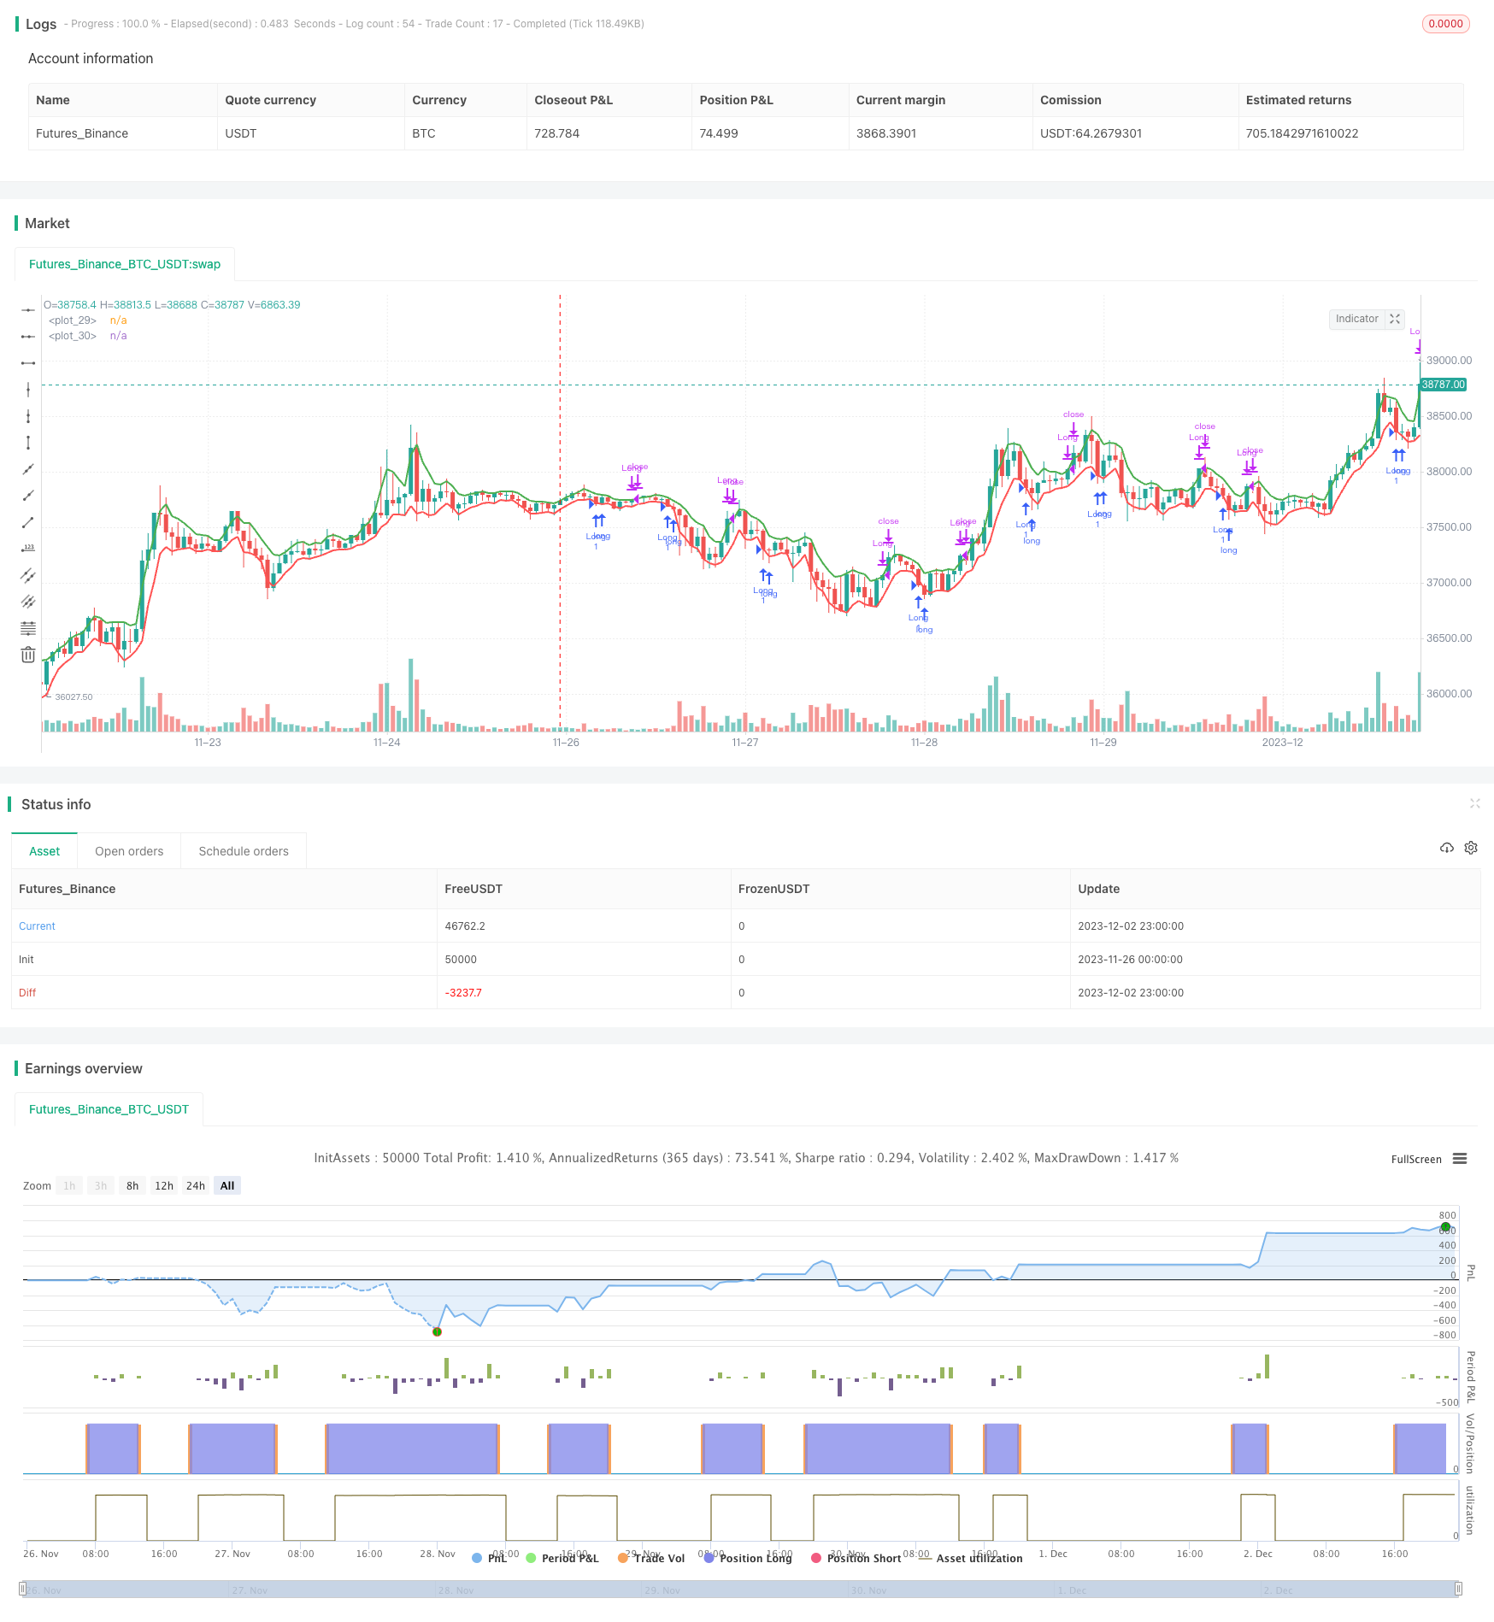Set chart zoom to 3h
1494x1622 pixels.
pyautogui.click(x=101, y=1185)
